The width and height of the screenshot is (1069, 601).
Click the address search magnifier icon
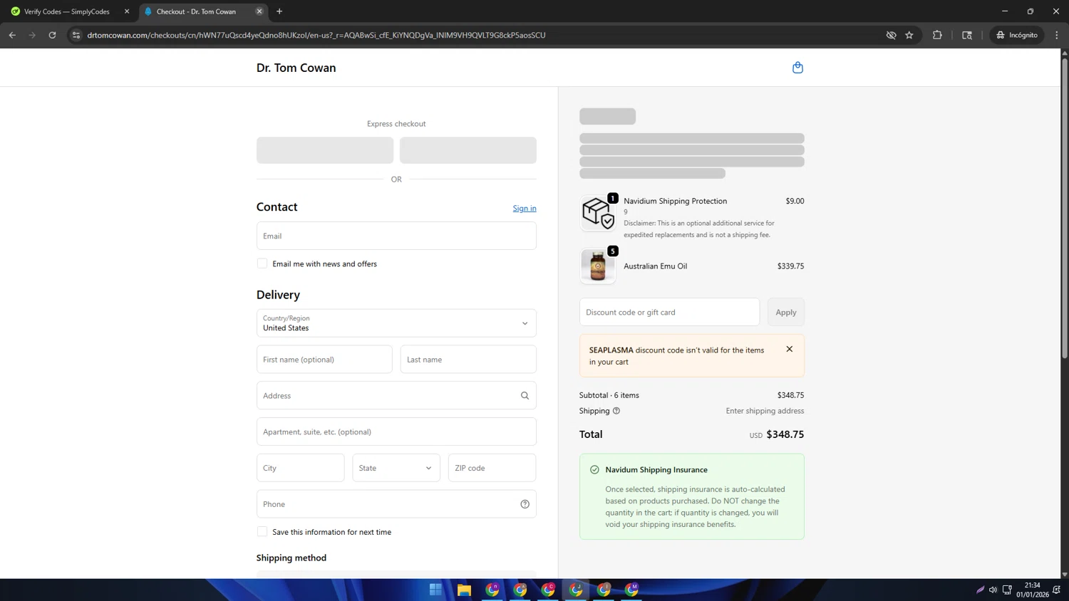[x=525, y=396]
